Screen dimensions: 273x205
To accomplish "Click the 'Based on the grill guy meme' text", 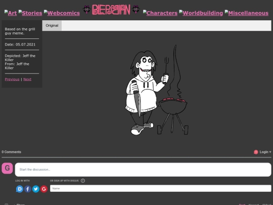I will pos(20,31).
